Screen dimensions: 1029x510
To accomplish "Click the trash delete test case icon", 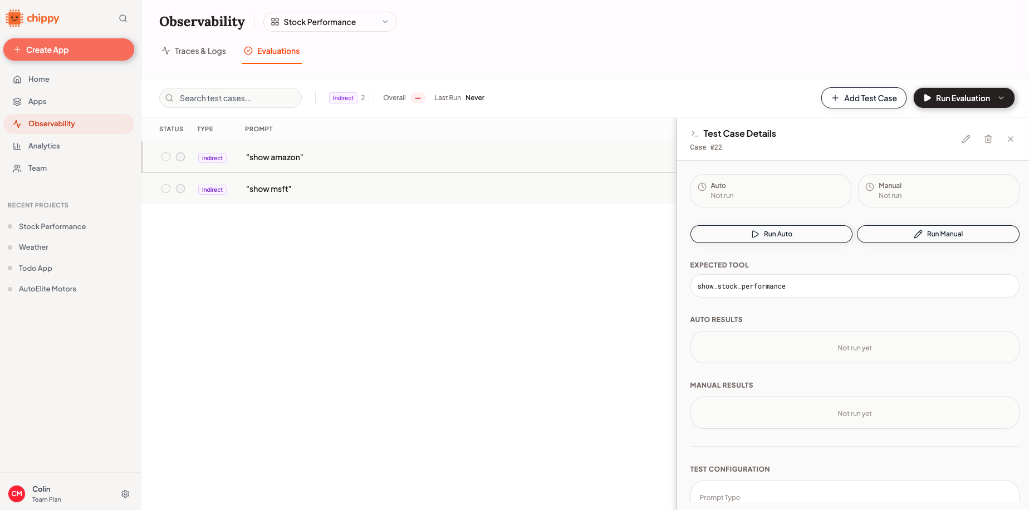I will coord(988,139).
